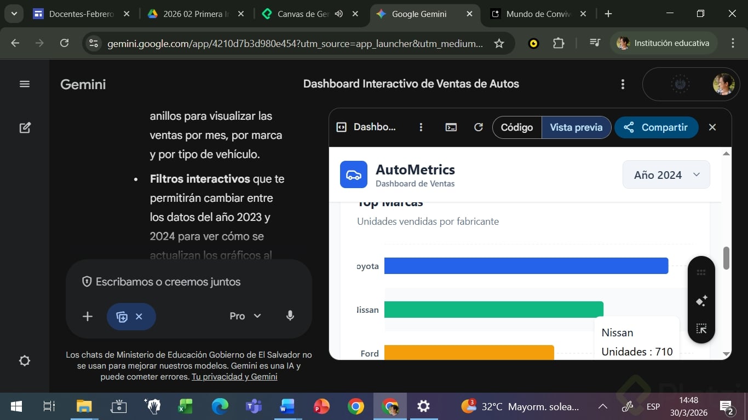Open the Año 2024 year dropdown
The height and width of the screenshot is (420, 748).
(x=666, y=175)
